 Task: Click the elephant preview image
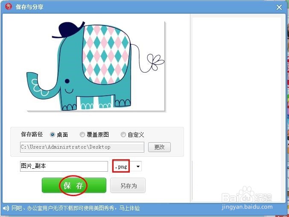(96, 66)
